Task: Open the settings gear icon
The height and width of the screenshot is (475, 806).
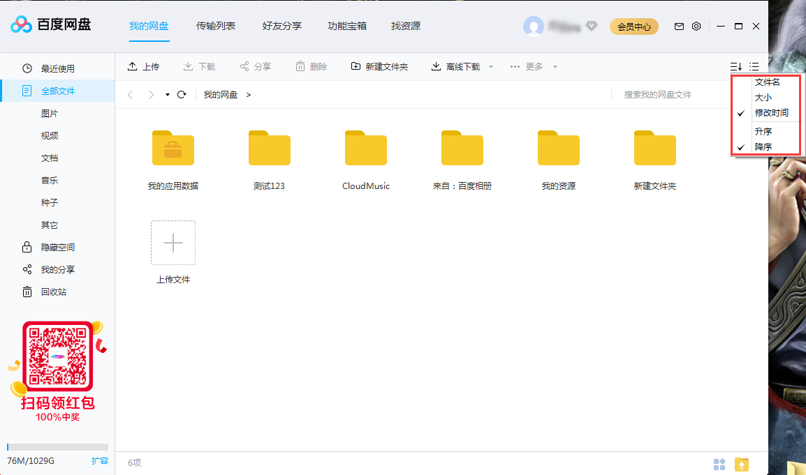Action: [x=696, y=26]
